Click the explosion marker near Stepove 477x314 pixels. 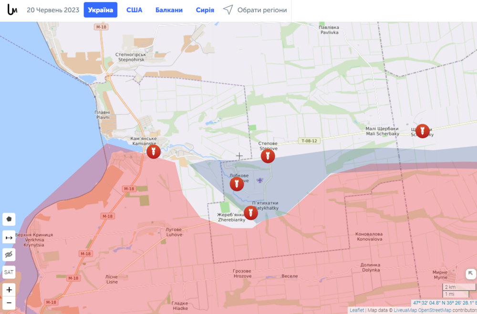point(268,155)
